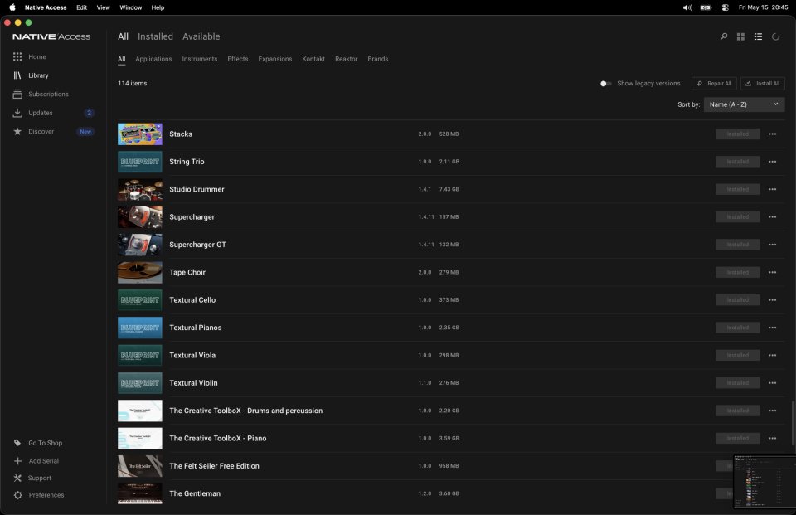
Task: Open Support tools icon
Action: tap(17, 478)
